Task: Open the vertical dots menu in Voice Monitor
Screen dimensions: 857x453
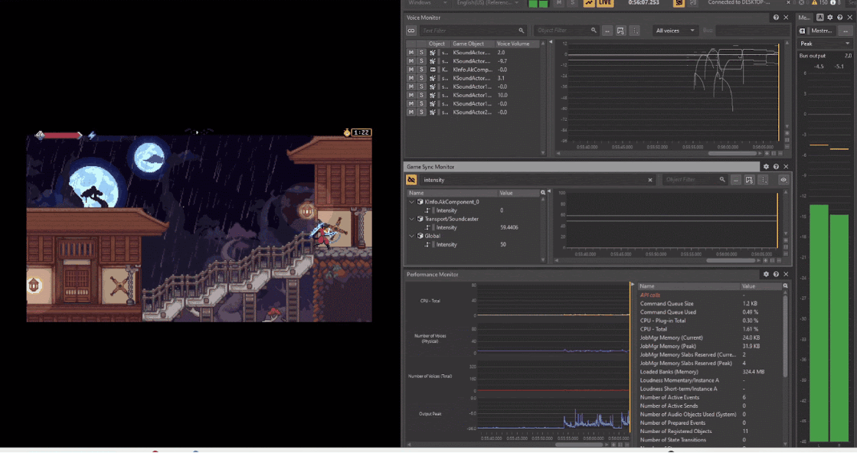Action: coord(635,31)
